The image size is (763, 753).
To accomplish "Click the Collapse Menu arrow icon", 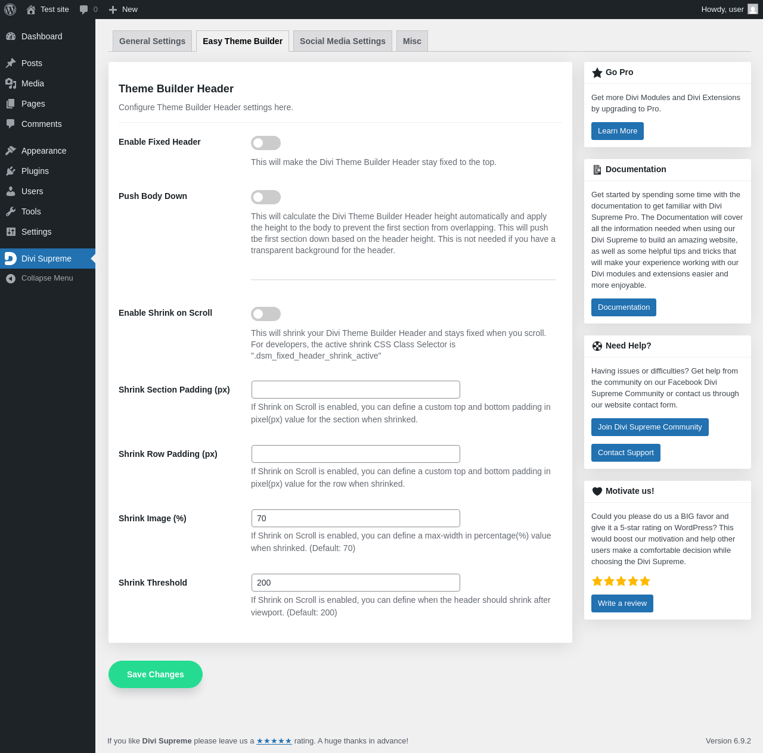I will [11, 278].
